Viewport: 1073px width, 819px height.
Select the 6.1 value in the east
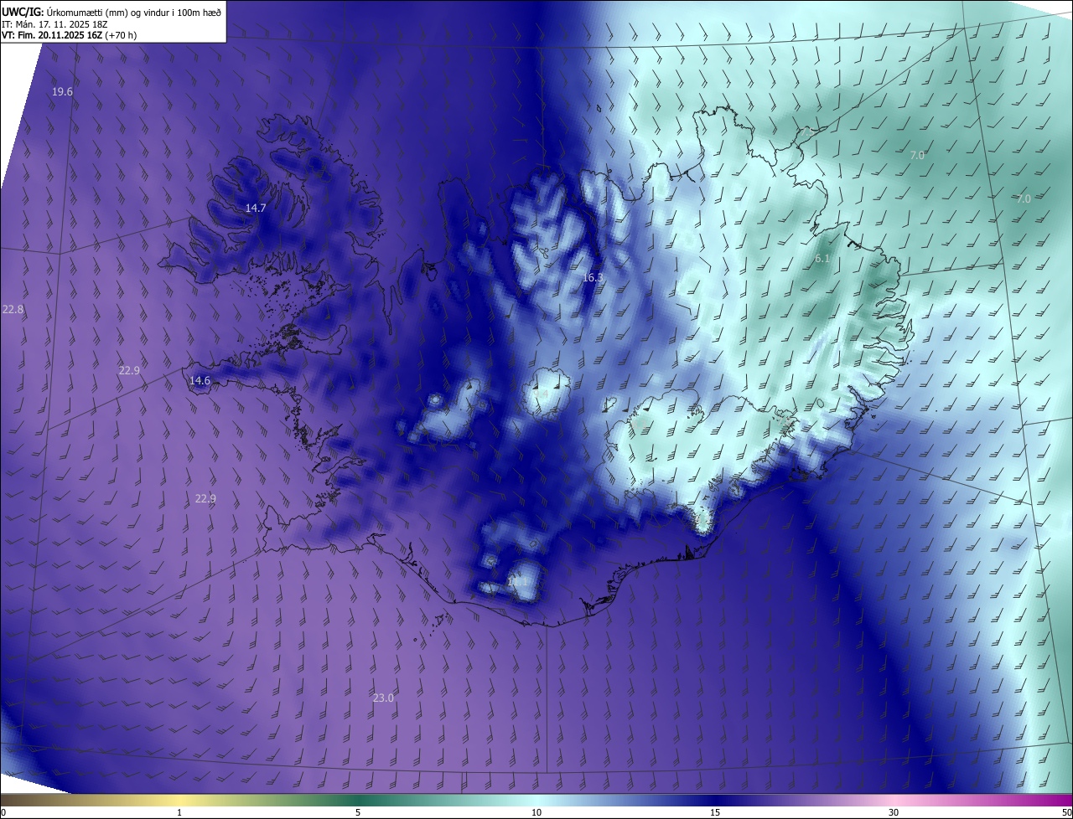coord(822,259)
